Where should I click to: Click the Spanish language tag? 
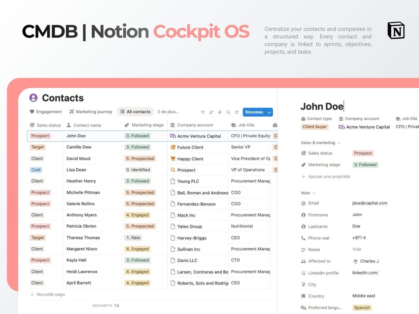click(x=362, y=308)
